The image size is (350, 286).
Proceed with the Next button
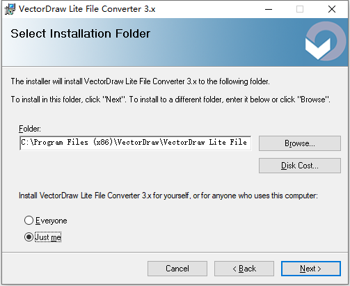(311, 269)
